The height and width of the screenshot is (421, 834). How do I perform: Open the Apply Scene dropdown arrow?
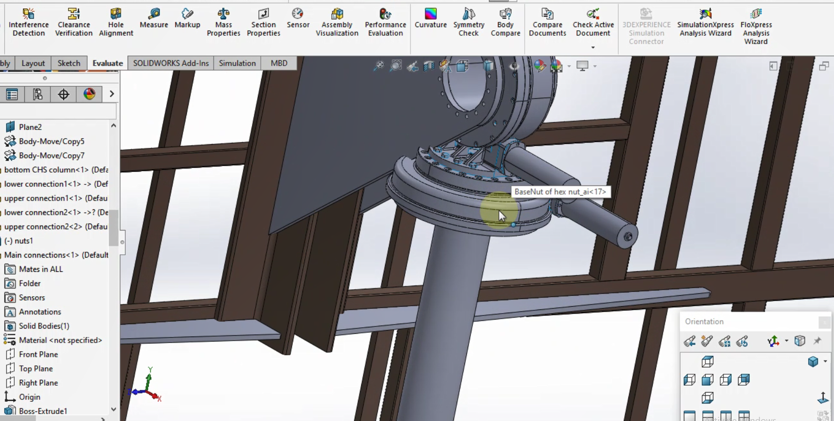coord(569,66)
